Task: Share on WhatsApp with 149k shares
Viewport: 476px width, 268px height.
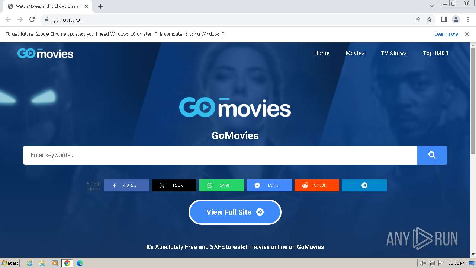Action: coord(222,185)
